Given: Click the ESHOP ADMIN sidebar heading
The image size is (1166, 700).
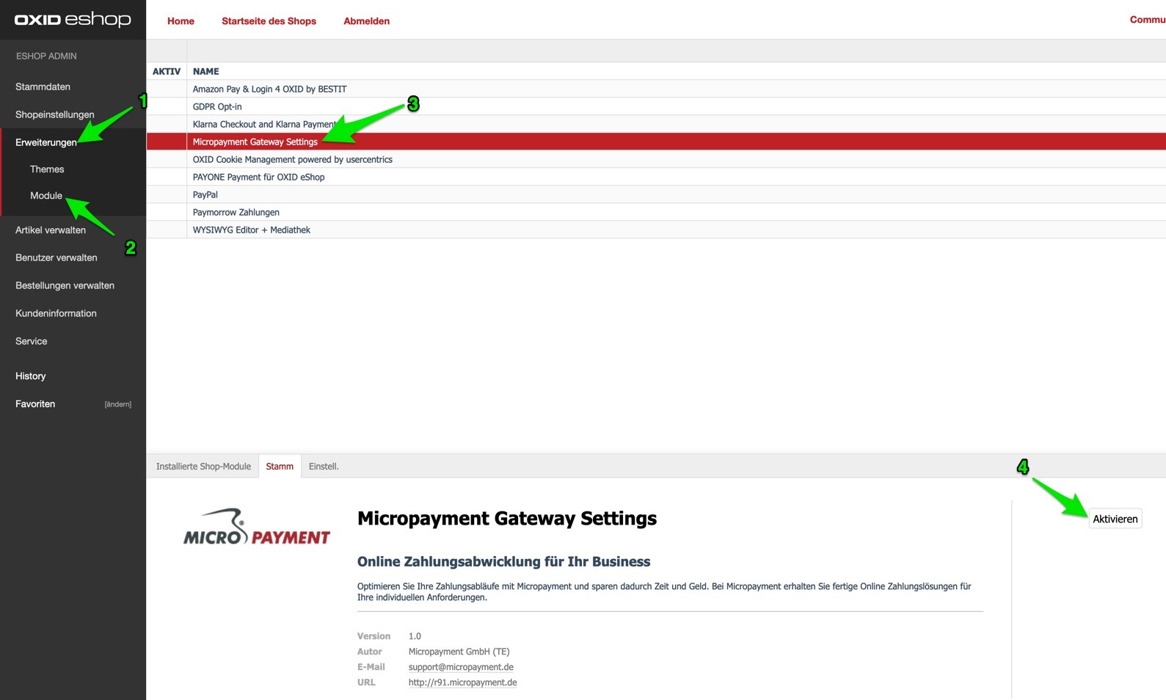Looking at the screenshot, I should pos(46,56).
